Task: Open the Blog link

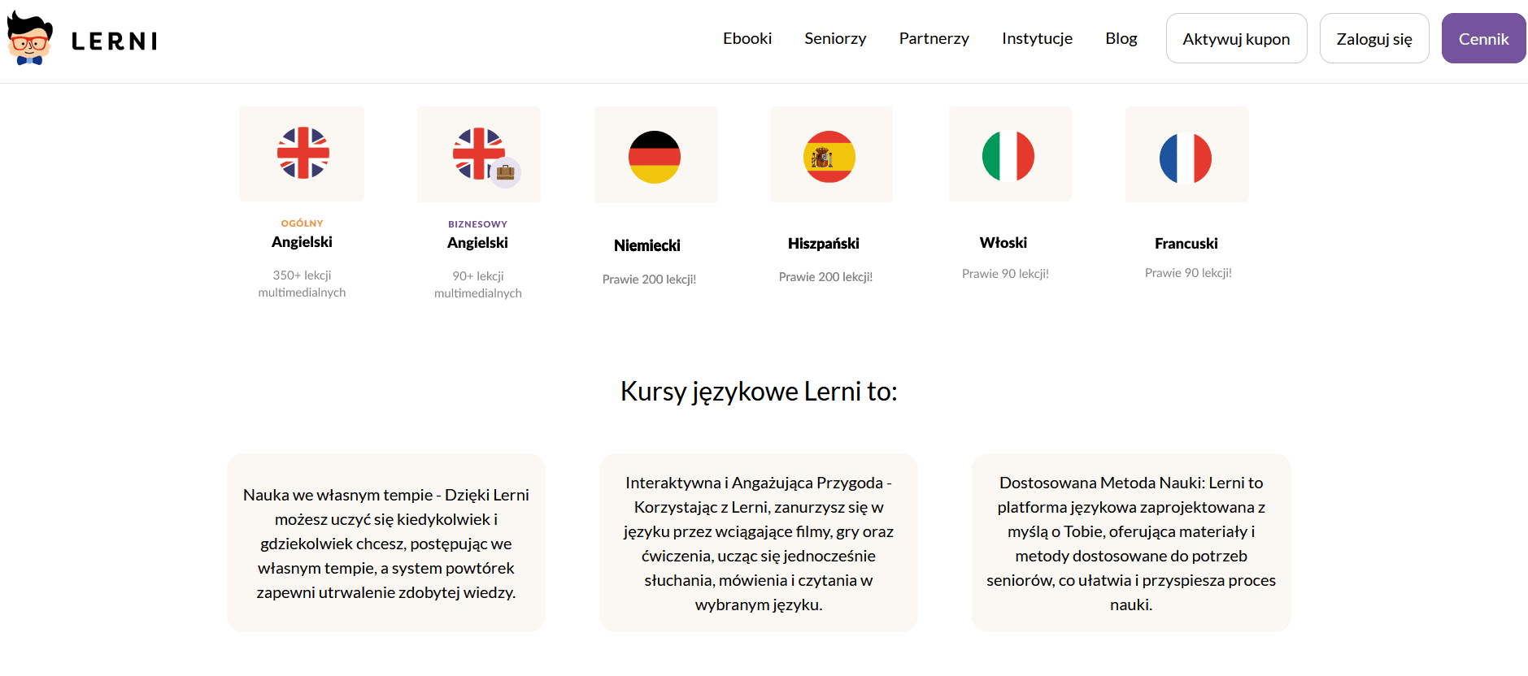Action: tap(1121, 38)
